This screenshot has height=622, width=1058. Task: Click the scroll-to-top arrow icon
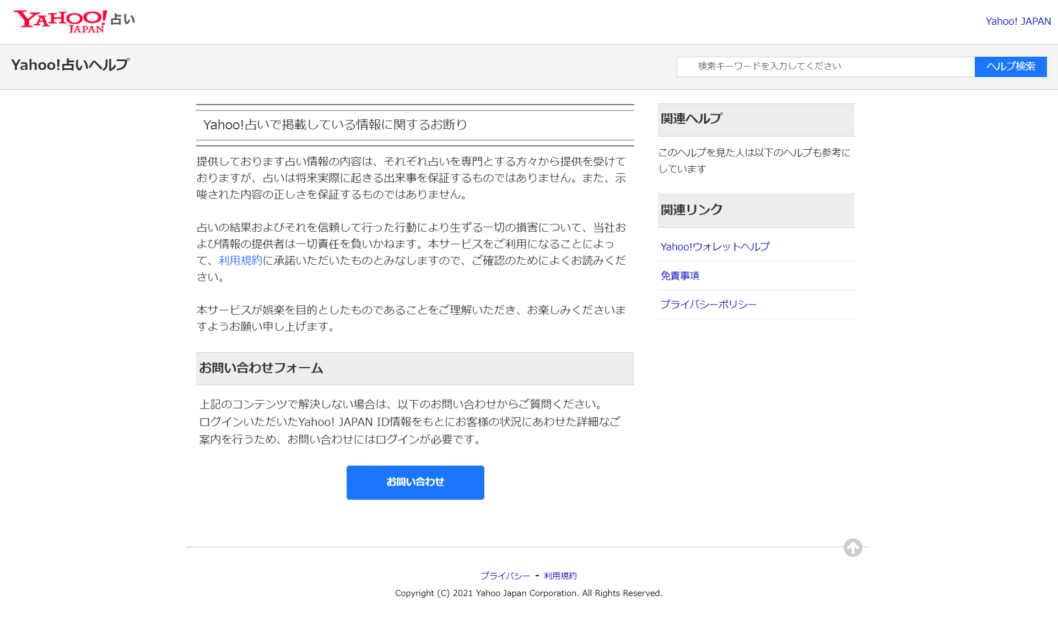click(x=852, y=547)
